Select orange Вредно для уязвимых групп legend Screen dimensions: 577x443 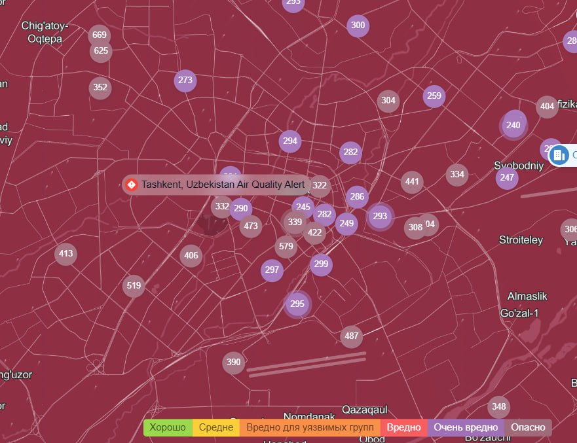[x=310, y=428]
